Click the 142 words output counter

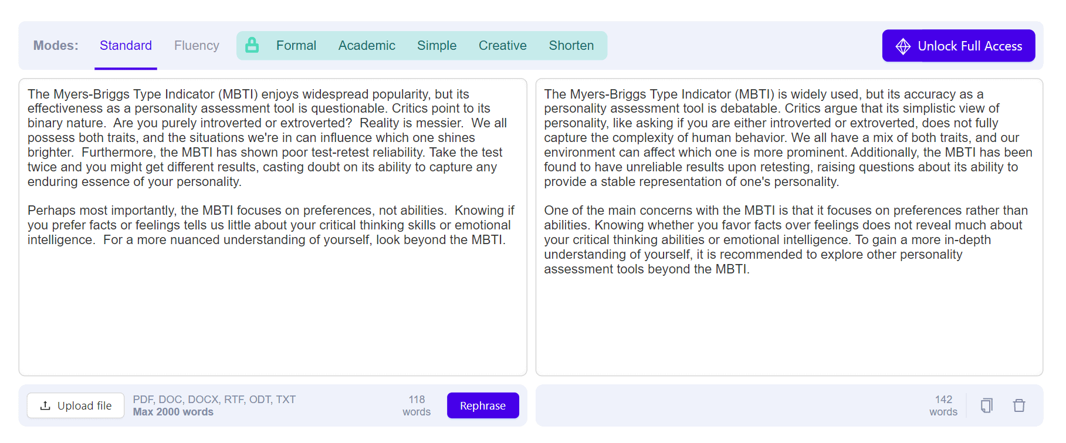(943, 405)
